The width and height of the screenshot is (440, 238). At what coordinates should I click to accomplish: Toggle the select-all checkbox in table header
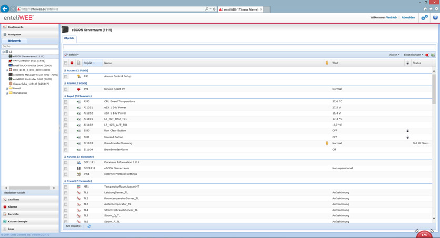pyautogui.click(x=66, y=63)
